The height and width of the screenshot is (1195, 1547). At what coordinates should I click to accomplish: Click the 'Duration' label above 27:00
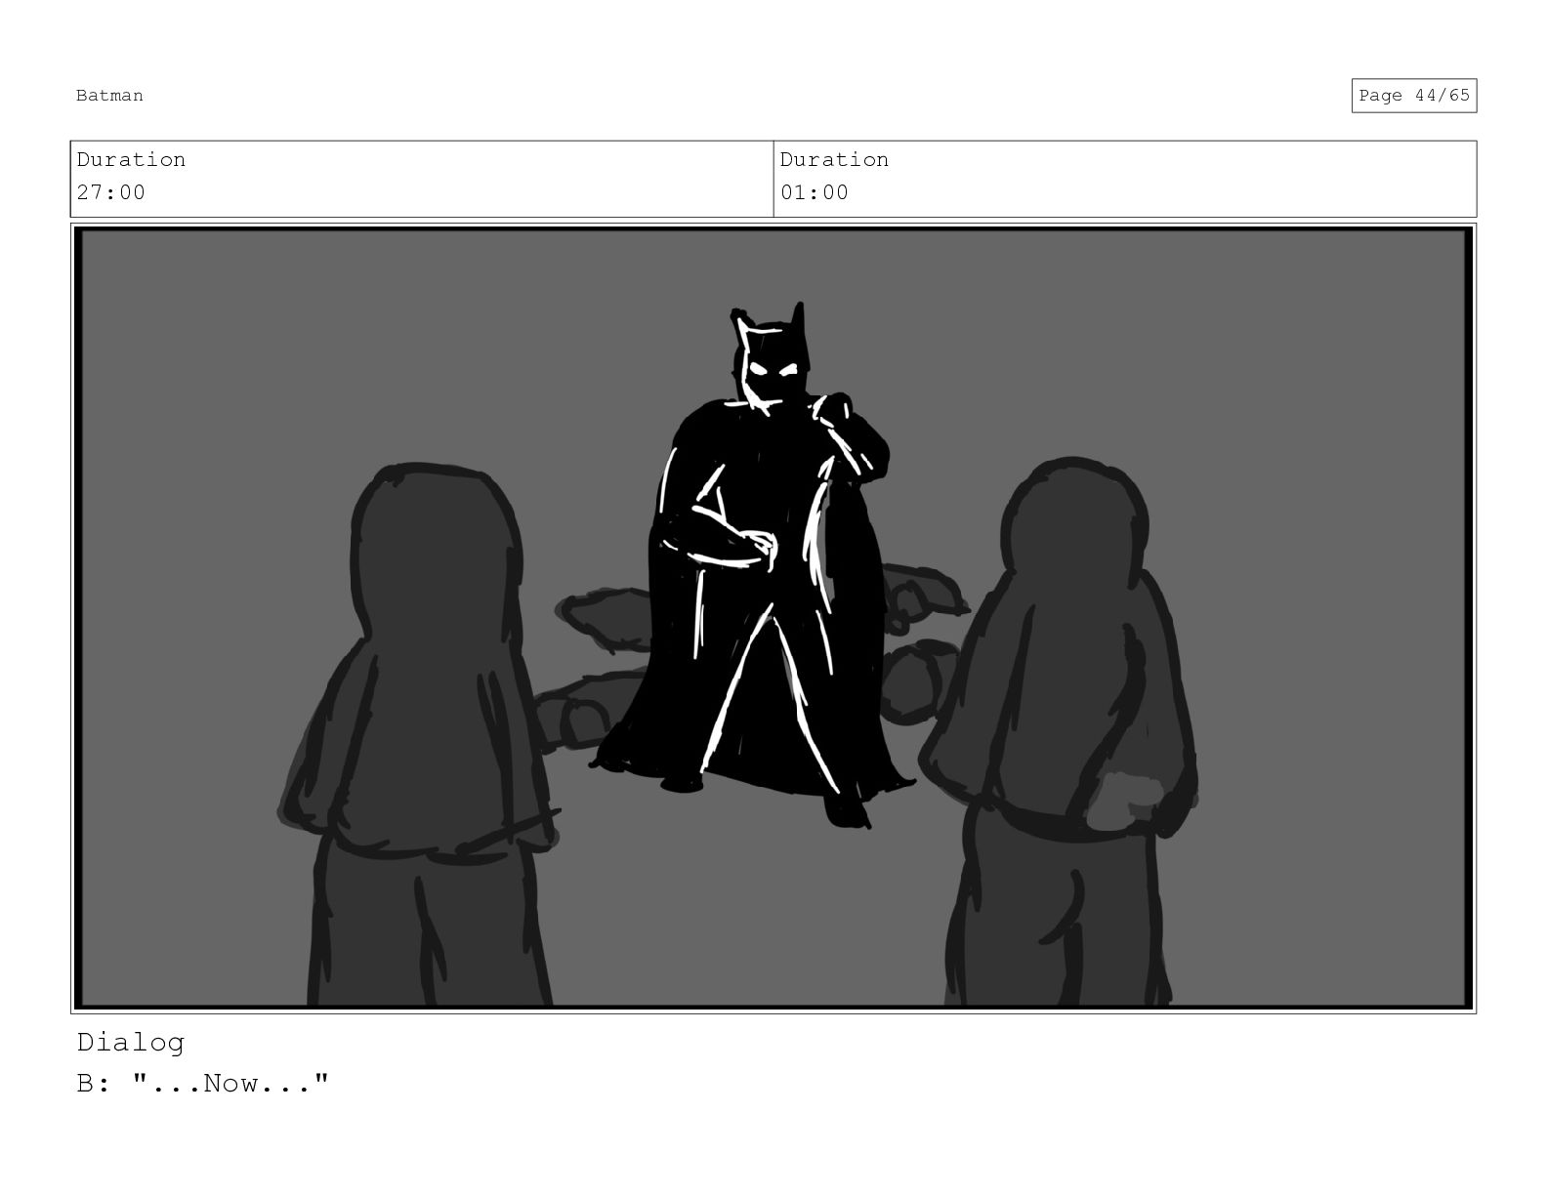(x=131, y=159)
